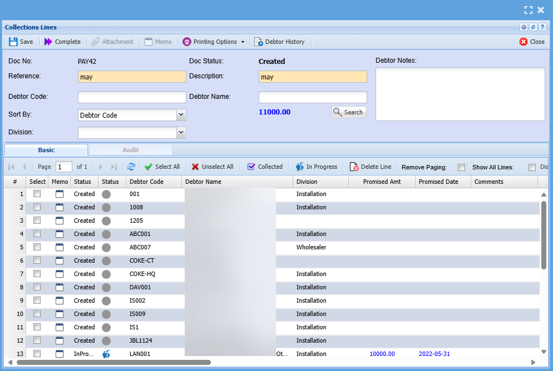Click the Save disk icon
553x371 pixels.
tap(13, 42)
